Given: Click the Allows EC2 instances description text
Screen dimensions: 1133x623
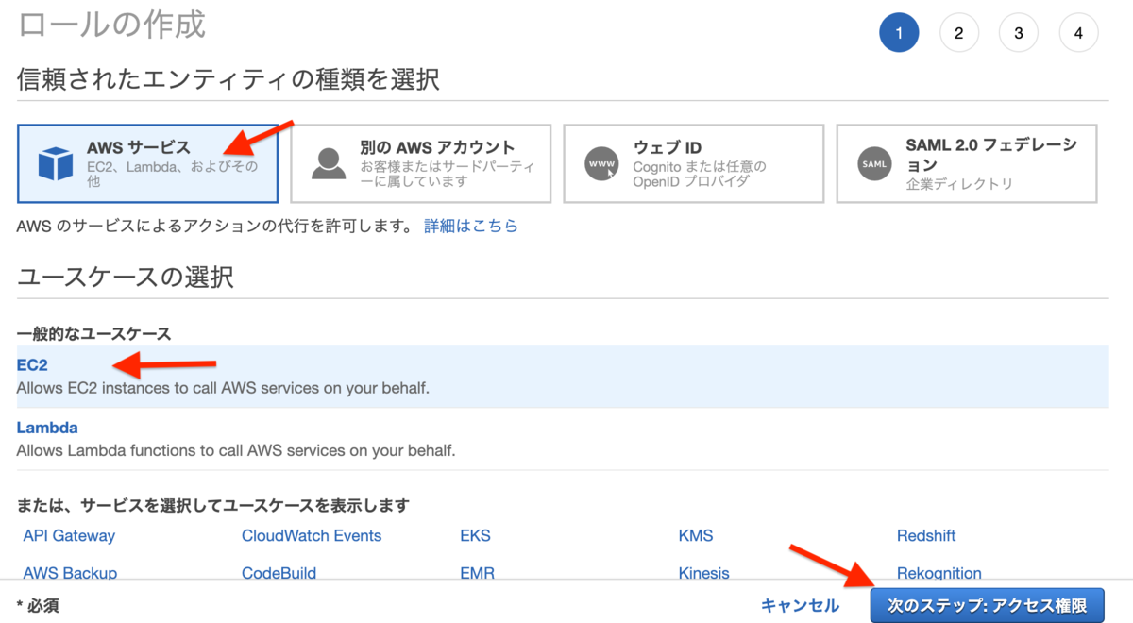Looking at the screenshot, I should pos(223,388).
